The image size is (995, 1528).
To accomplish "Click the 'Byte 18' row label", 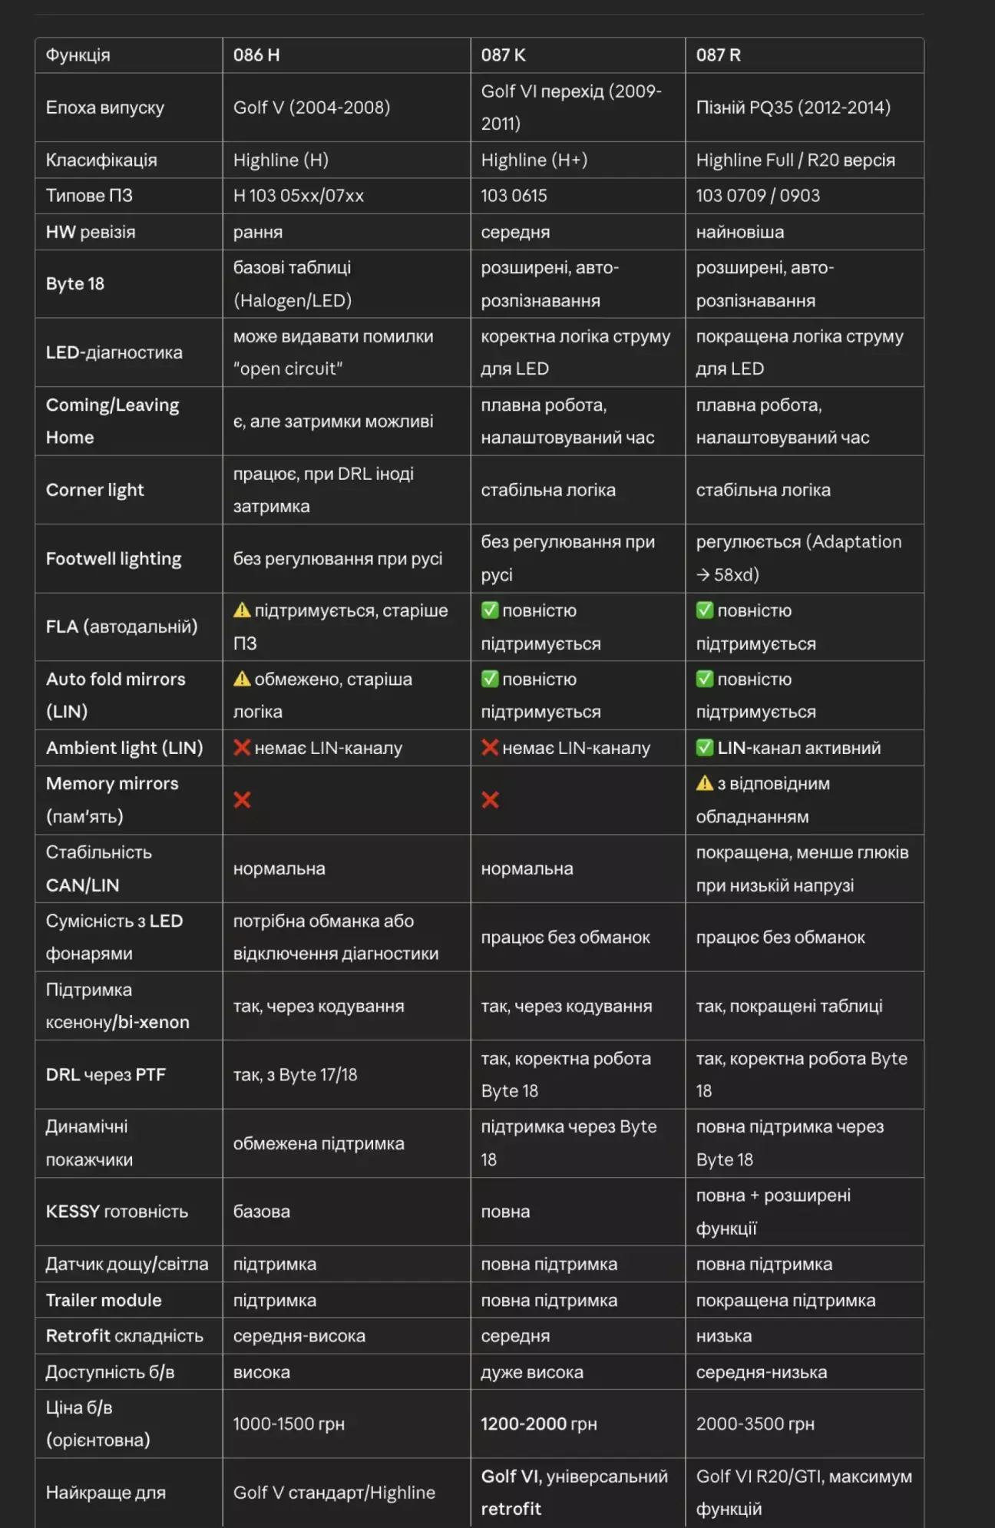I will click(x=75, y=283).
